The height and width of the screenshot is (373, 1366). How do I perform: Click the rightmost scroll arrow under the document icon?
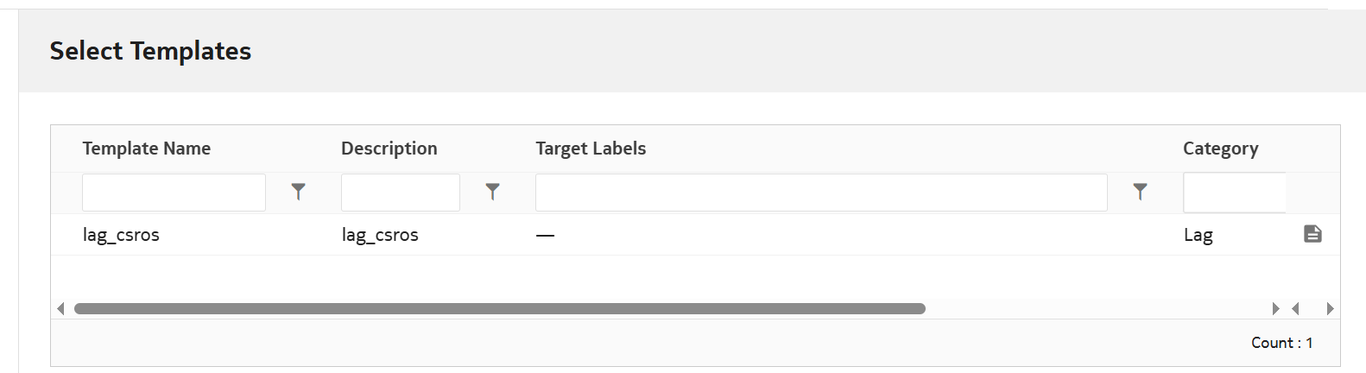(1330, 308)
